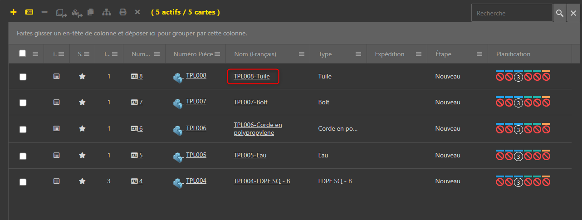Select the TPL004 row checkbox
Viewport: 582px width, 220px height.
[x=23, y=182]
